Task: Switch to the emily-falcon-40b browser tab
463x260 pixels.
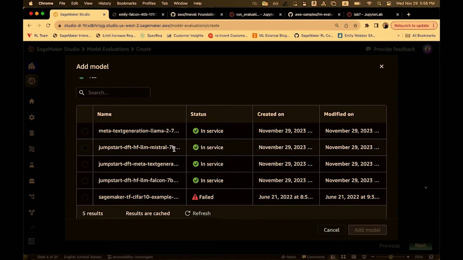Action: [x=138, y=14]
